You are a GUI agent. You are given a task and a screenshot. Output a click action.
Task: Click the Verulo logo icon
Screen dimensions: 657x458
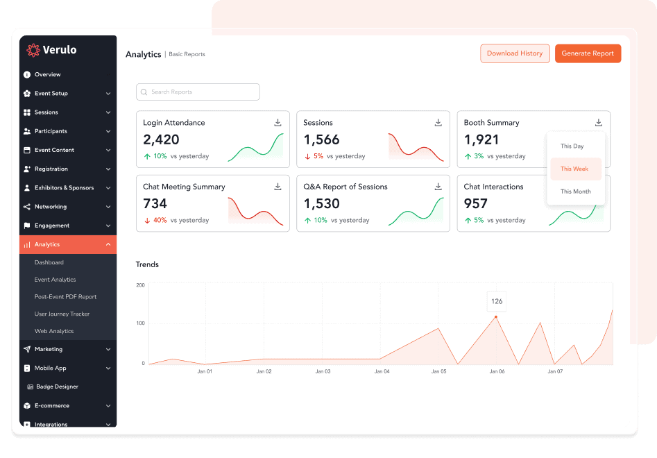pyautogui.click(x=32, y=49)
